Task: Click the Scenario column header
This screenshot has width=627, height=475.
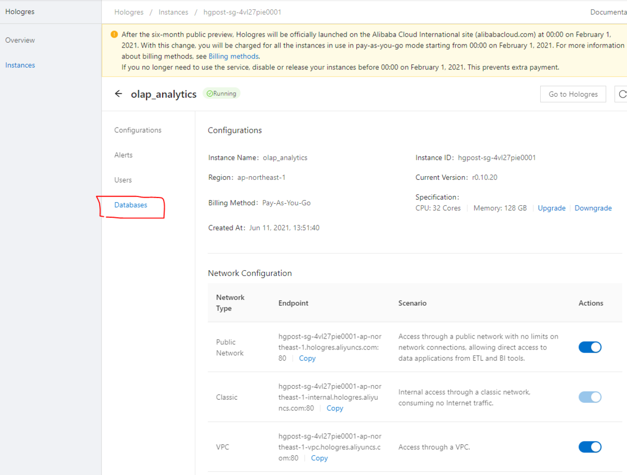Action: (x=412, y=303)
